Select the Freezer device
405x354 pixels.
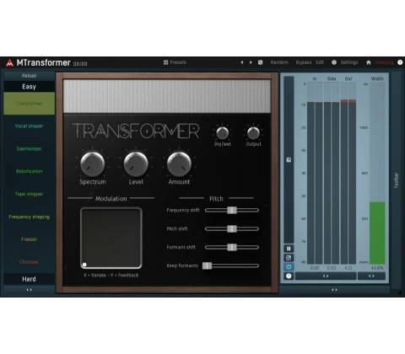coord(29,239)
